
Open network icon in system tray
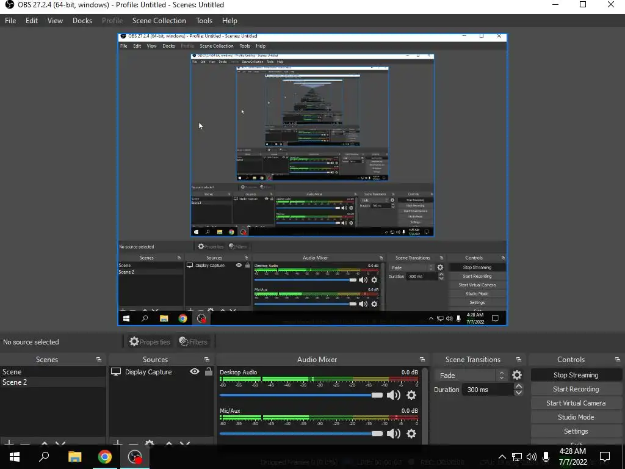click(x=517, y=457)
